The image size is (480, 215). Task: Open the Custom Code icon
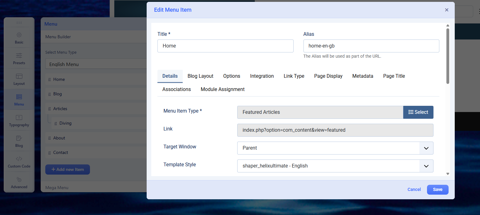point(19,159)
